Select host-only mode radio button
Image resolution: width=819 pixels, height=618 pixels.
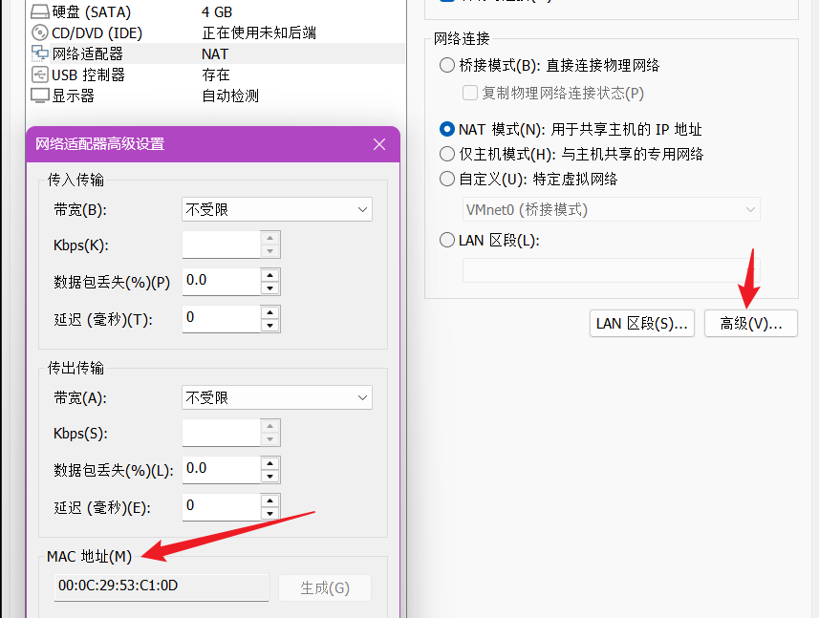(x=447, y=154)
